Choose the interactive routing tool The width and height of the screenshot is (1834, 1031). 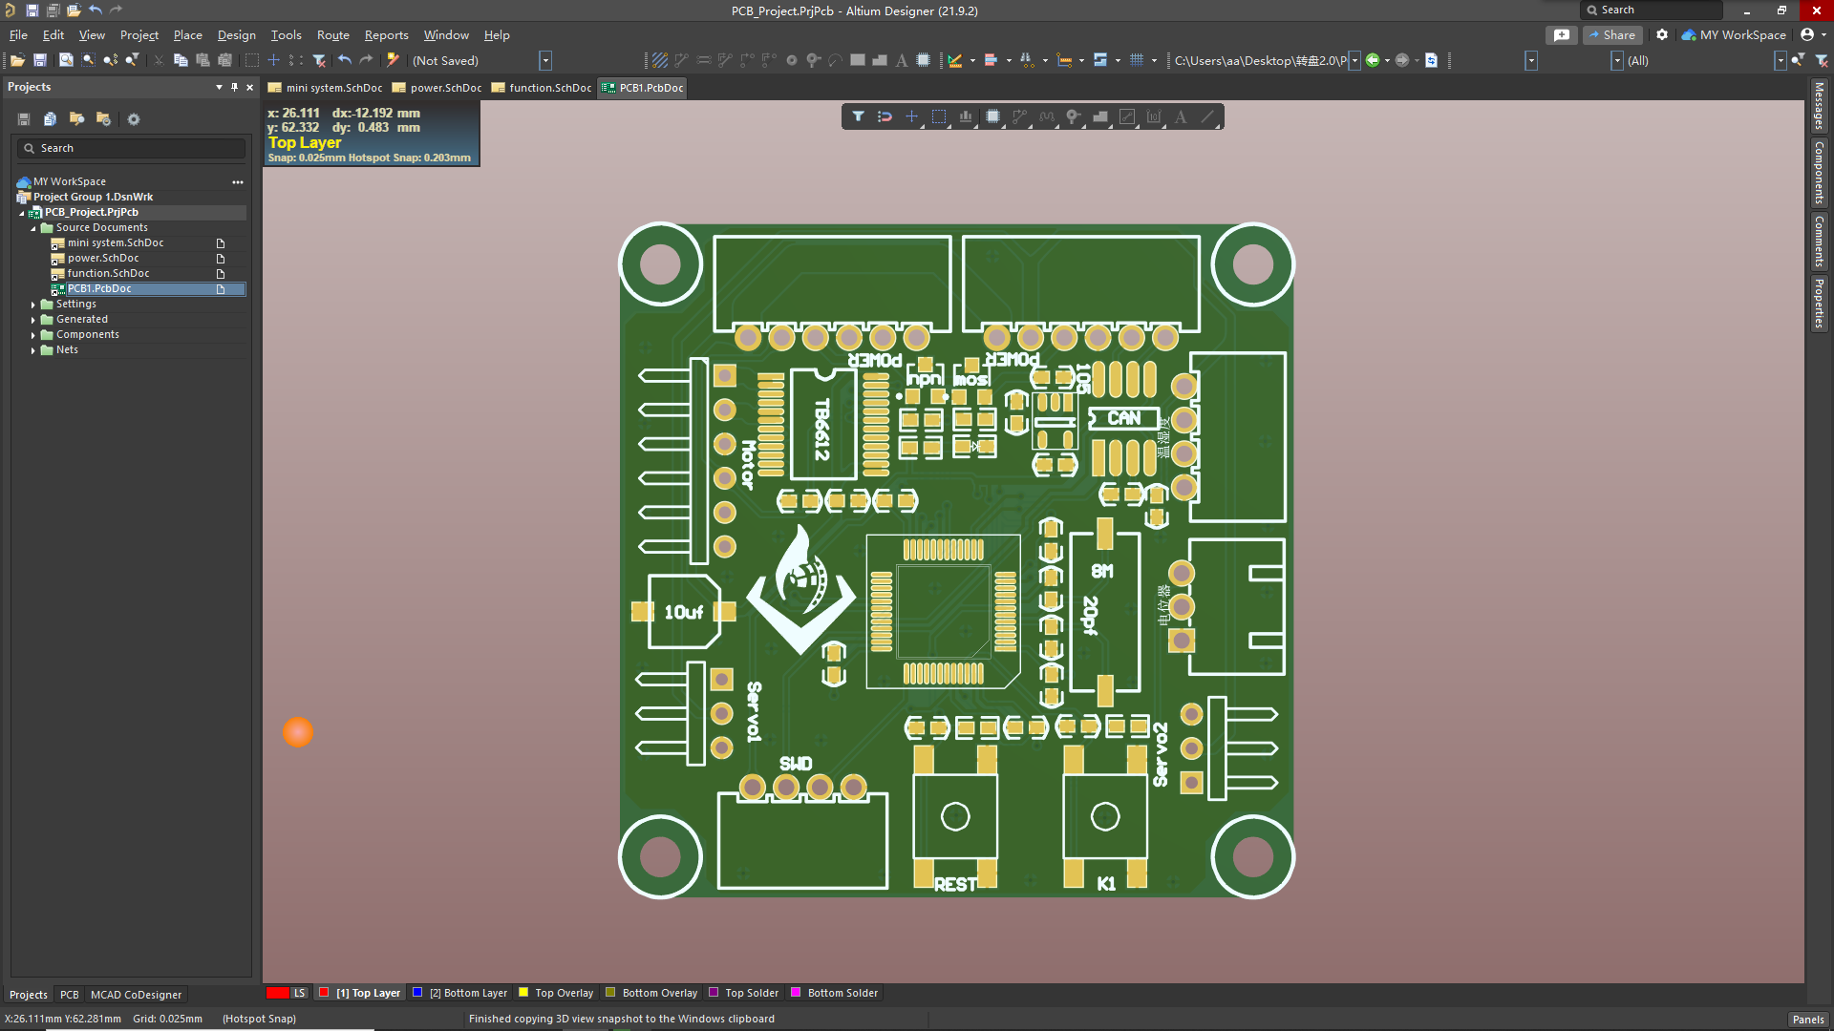click(x=1019, y=116)
